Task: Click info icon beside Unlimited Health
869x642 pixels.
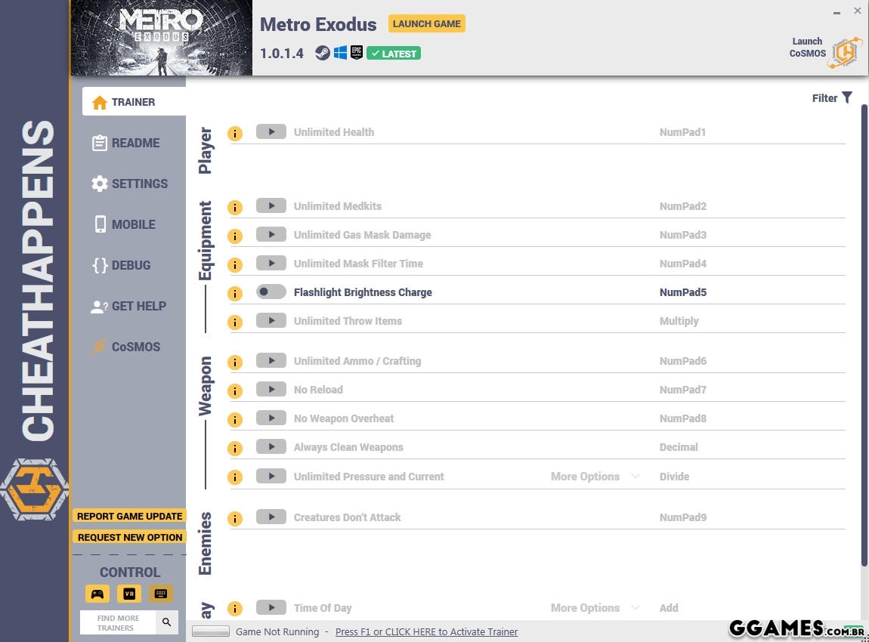Action: [x=235, y=134]
